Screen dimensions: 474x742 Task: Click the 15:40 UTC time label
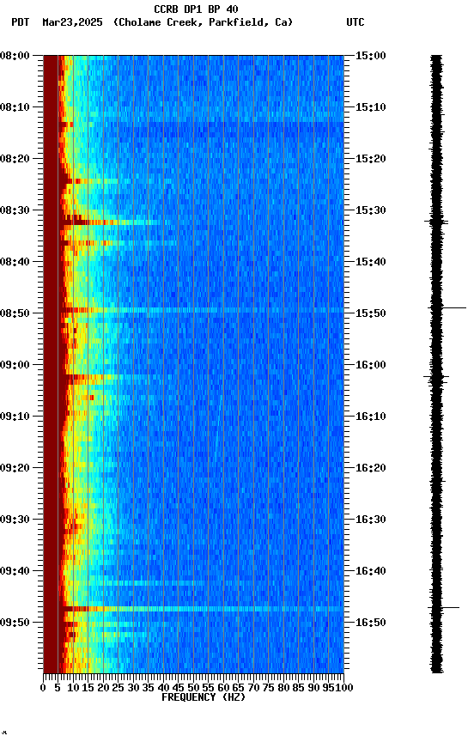point(371,262)
